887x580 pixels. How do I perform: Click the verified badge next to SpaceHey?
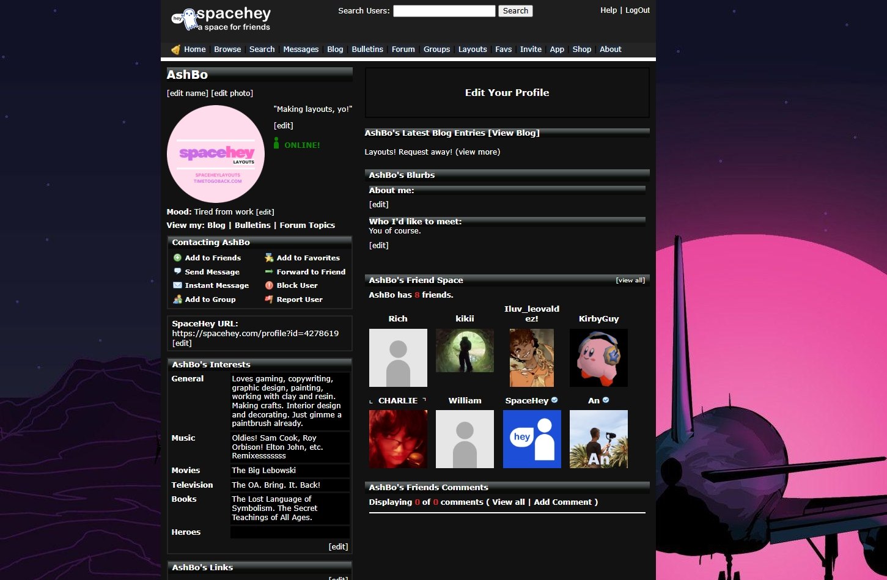click(554, 400)
